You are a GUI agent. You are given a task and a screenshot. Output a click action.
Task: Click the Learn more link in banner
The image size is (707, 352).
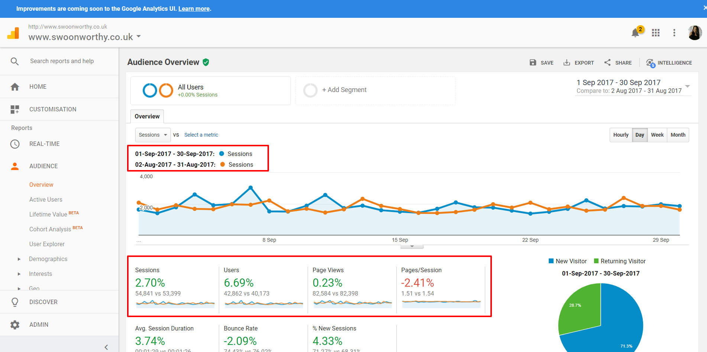194,9
